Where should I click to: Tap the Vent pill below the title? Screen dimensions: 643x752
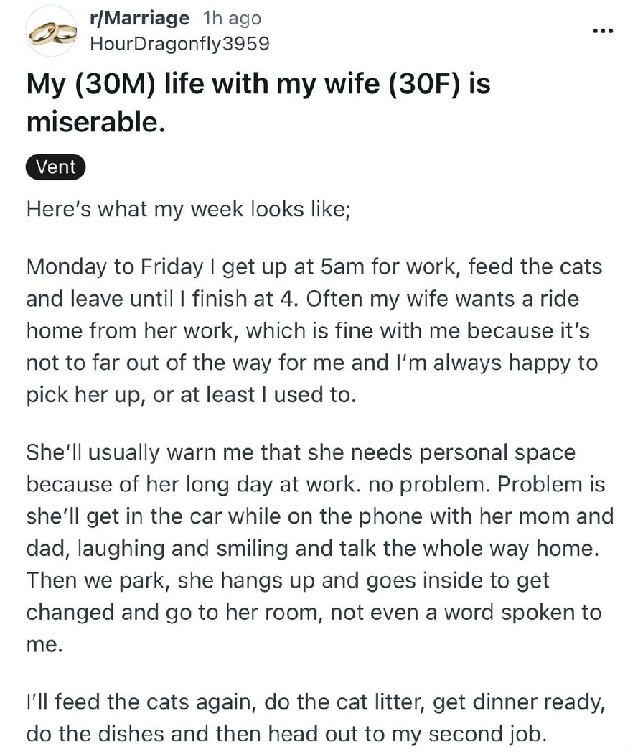click(55, 167)
